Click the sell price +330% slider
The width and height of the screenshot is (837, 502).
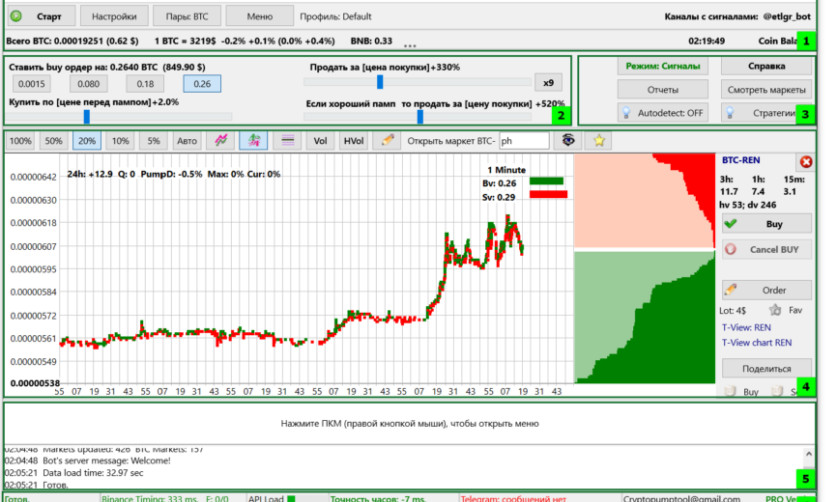[x=380, y=82]
